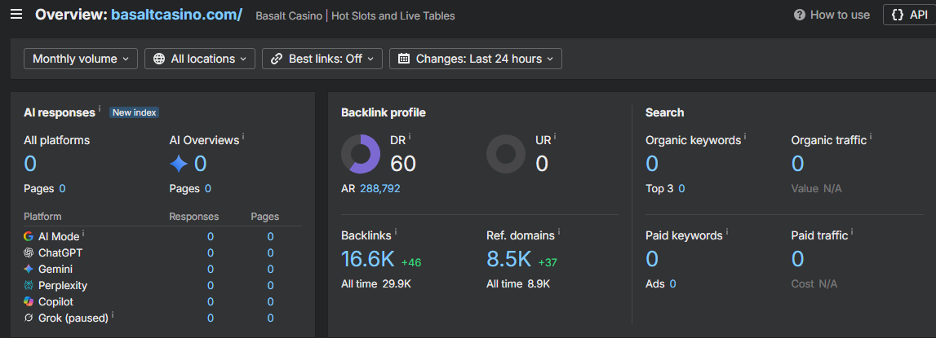Click the Organic traffic info icon

[871, 137]
